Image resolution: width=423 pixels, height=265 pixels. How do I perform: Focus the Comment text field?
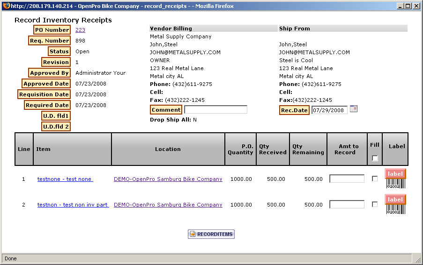click(215, 110)
